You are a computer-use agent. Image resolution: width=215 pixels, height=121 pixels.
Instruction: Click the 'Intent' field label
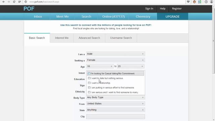click(82, 73)
